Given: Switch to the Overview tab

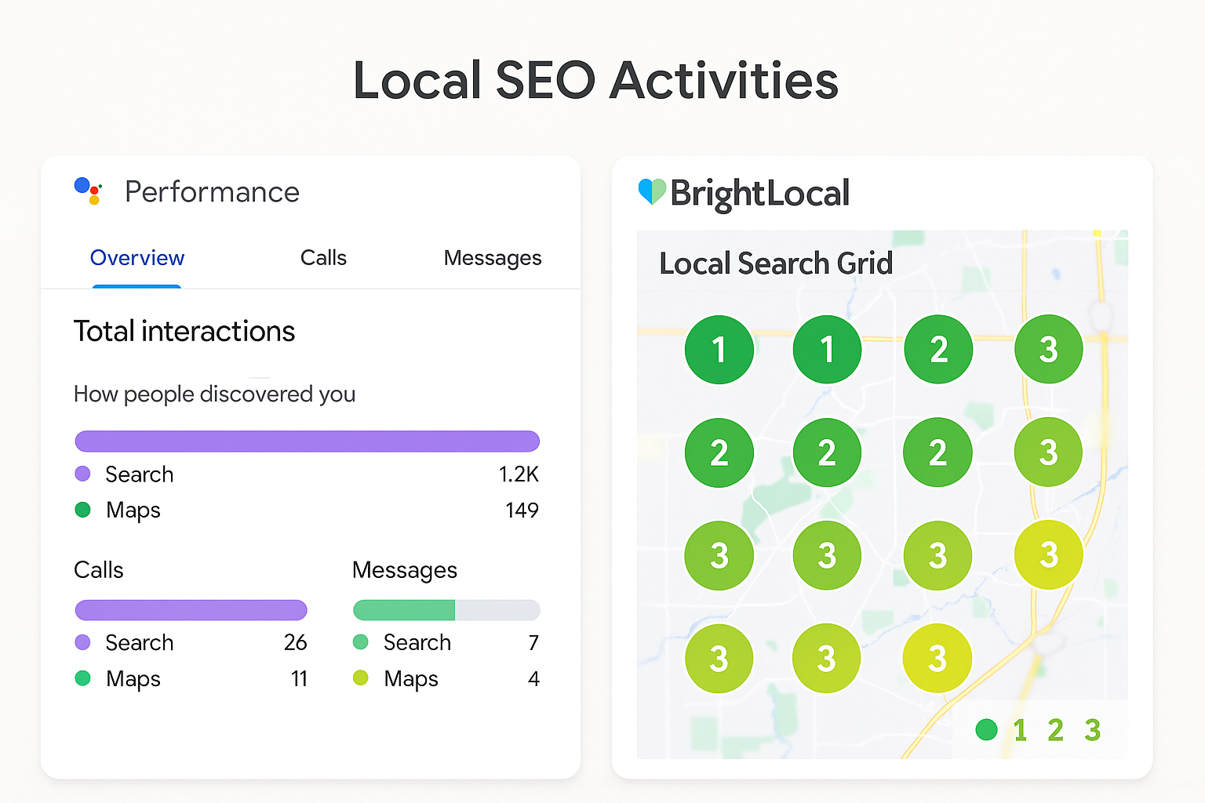Looking at the screenshot, I should click(137, 258).
